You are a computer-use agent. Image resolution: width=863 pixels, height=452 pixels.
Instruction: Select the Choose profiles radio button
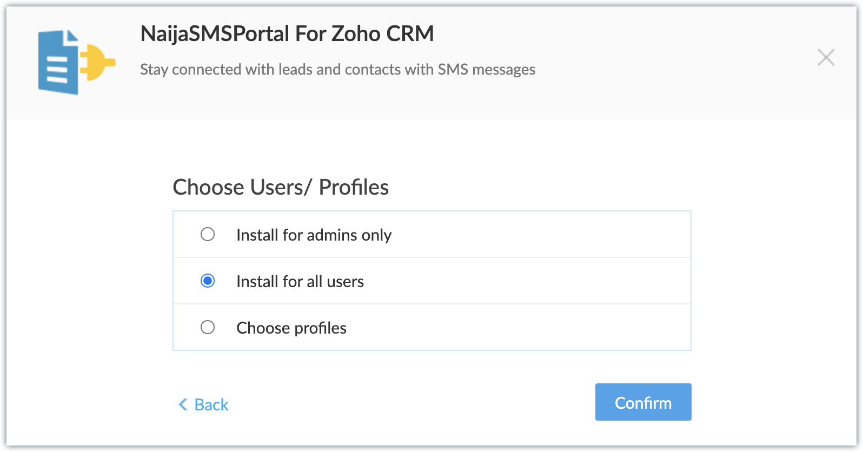click(x=208, y=327)
